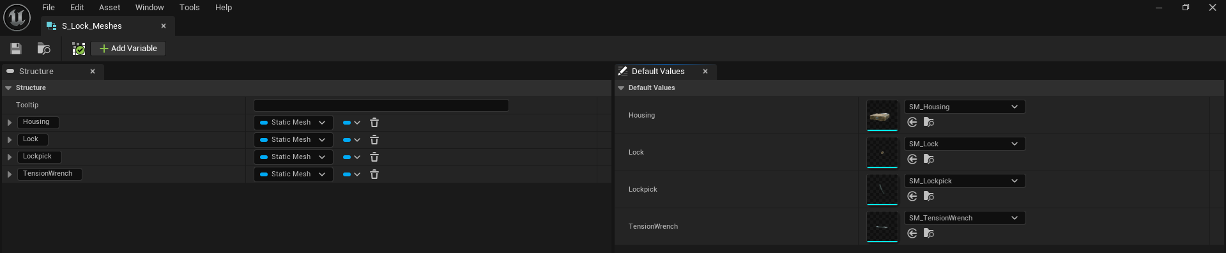
Task: Open the File menu
Action: [49, 8]
